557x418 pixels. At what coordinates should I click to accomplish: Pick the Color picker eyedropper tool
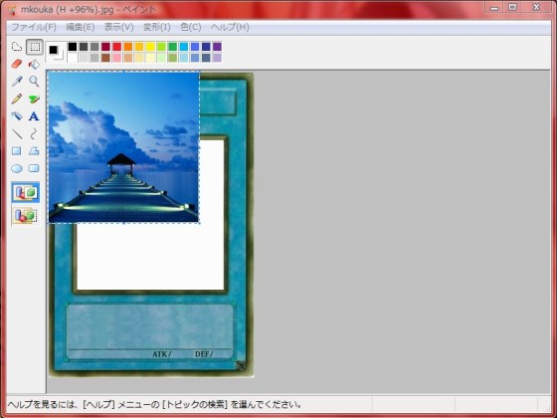click(x=17, y=82)
